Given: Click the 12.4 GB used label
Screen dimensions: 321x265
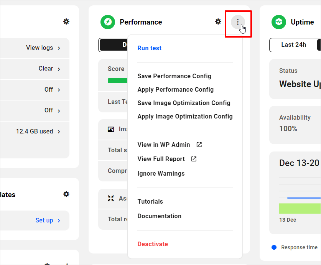Looking at the screenshot, I should pos(35,131).
